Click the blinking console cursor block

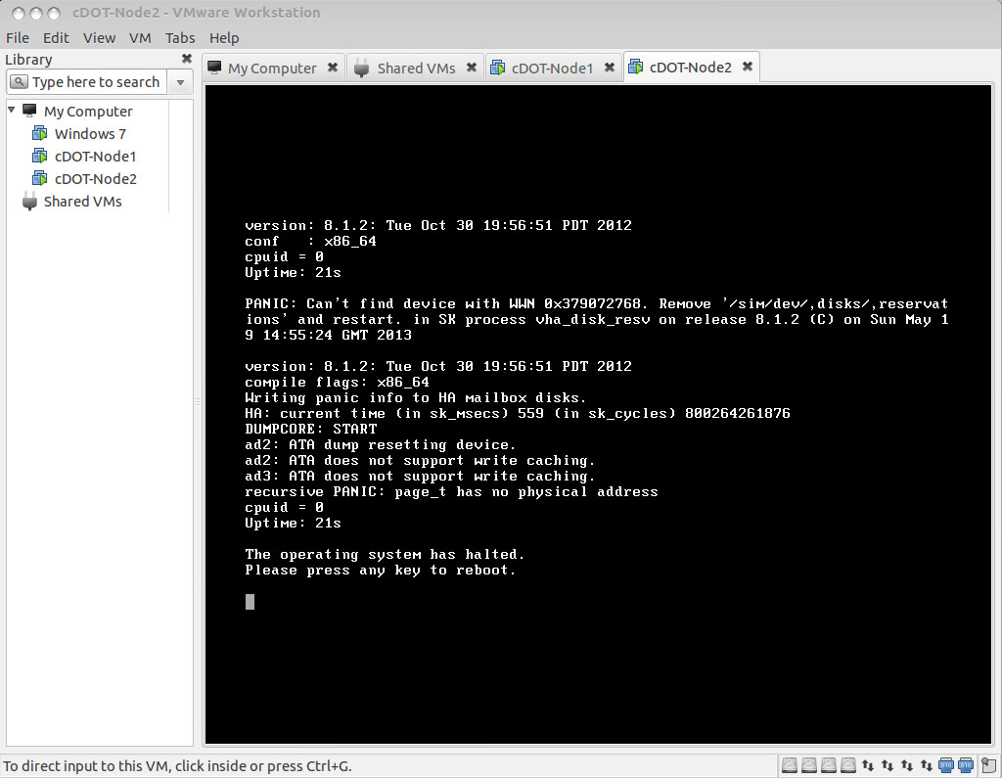(250, 602)
